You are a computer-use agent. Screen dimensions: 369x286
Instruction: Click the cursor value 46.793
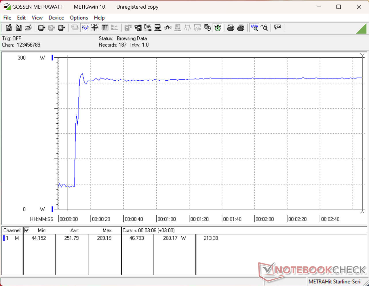pos(137,238)
